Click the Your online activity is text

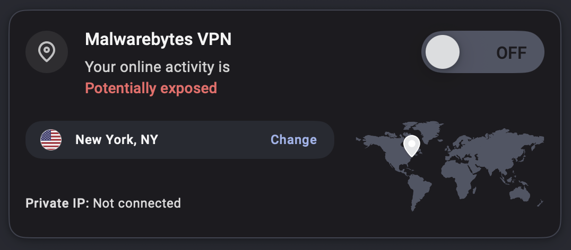(157, 67)
